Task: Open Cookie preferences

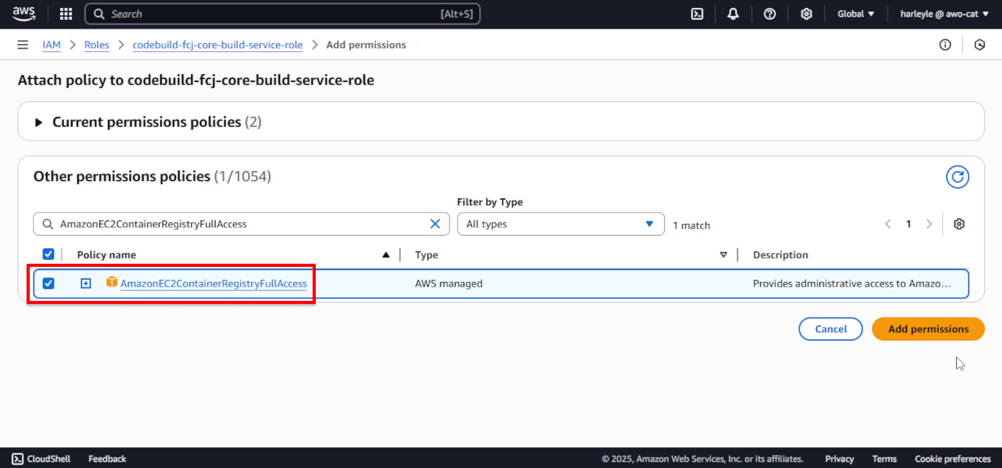Action: coord(952,459)
